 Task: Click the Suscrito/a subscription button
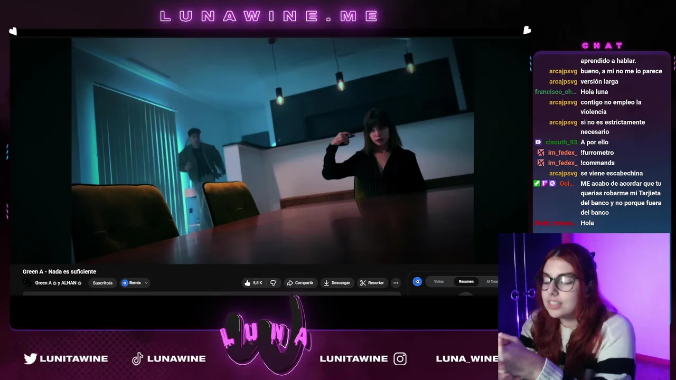coord(102,283)
